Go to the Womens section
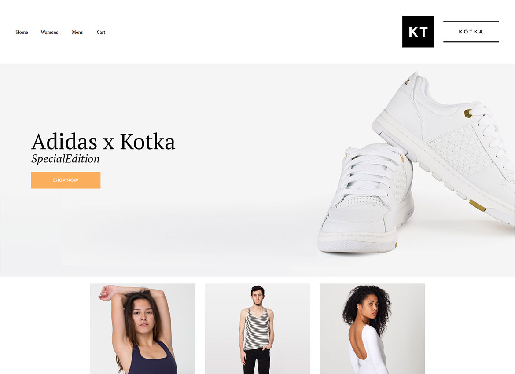515x374 pixels. click(49, 32)
